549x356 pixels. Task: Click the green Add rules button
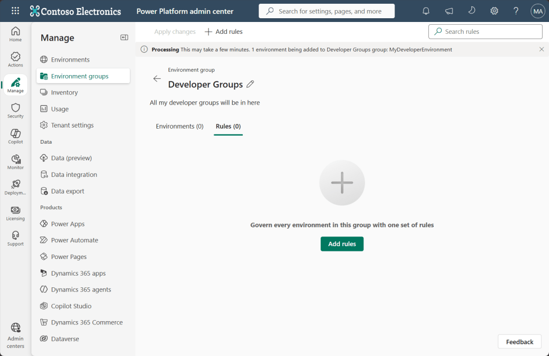point(342,244)
